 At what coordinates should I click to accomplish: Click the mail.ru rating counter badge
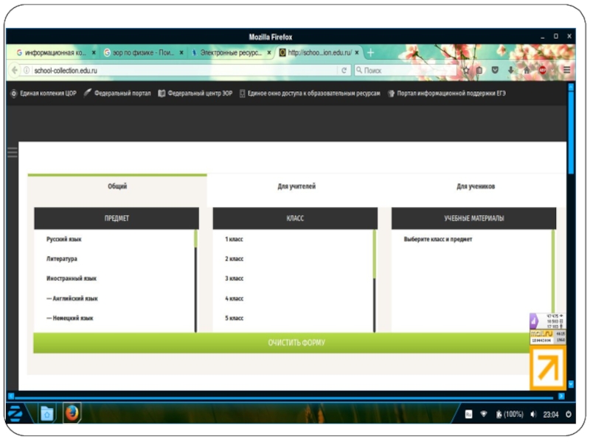pos(548,337)
